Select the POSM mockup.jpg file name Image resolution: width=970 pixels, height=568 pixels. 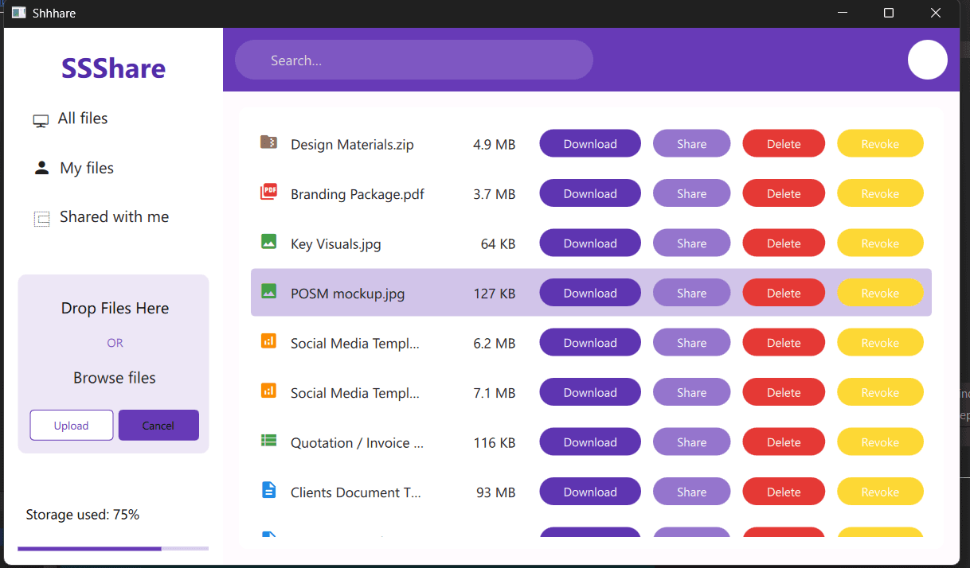(348, 294)
